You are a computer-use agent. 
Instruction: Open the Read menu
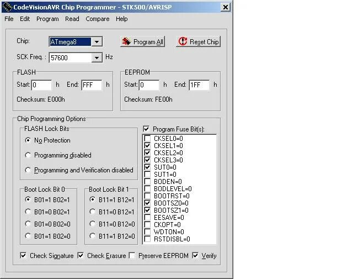(x=72, y=19)
